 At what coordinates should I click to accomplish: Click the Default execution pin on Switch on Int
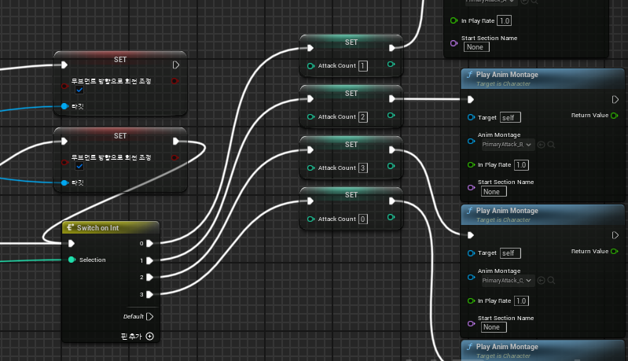coord(150,316)
